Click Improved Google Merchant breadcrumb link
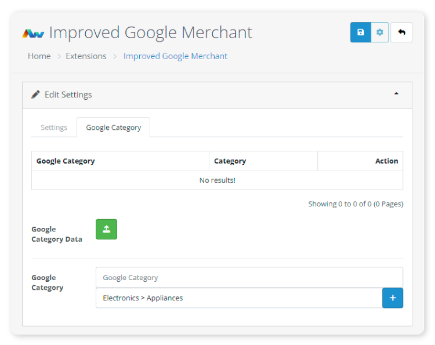Viewport: 435px width, 345px height. point(175,56)
